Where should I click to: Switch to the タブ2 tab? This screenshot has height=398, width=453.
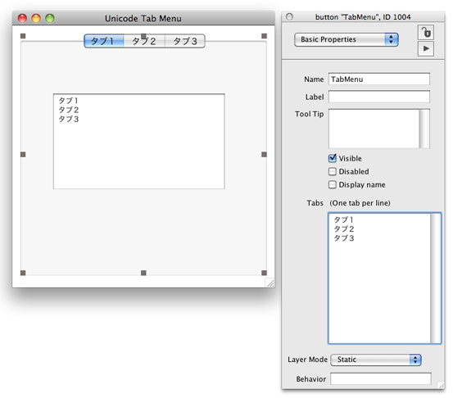click(x=144, y=41)
